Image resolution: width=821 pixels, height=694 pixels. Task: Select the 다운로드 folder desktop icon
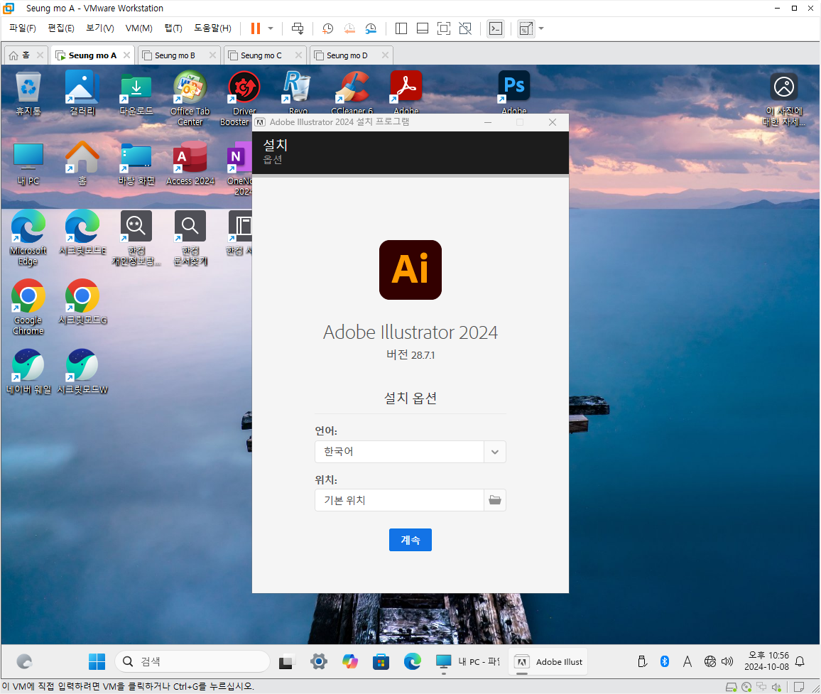click(136, 93)
